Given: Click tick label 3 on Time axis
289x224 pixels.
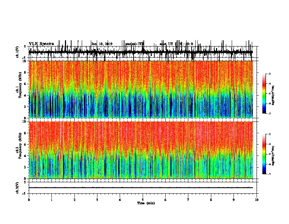Looking at the screenshot, I should (97, 200).
